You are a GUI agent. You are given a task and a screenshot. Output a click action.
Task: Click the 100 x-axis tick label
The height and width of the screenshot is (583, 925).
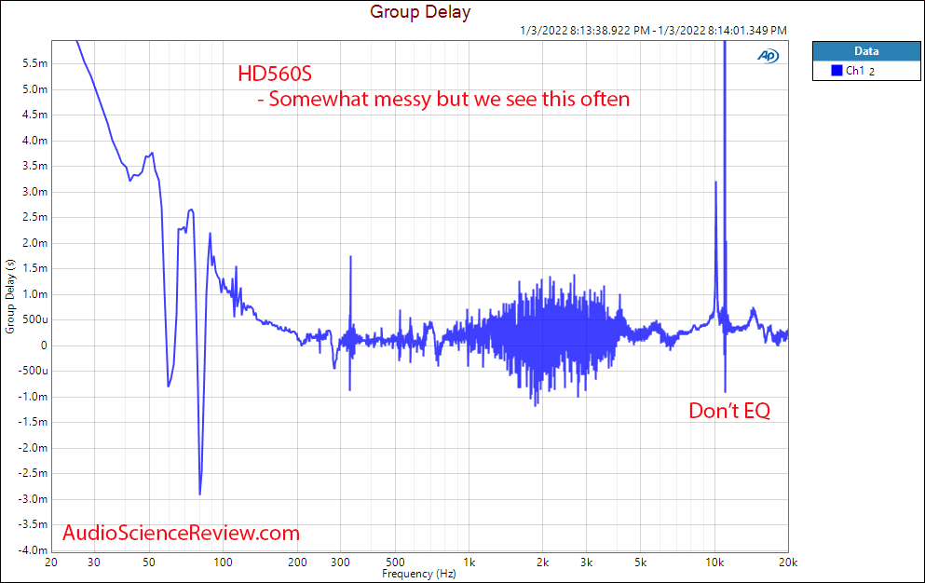pos(223,563)
